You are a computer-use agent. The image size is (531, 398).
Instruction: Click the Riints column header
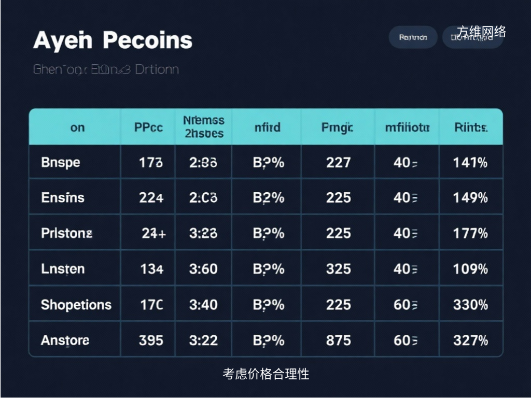470,127
